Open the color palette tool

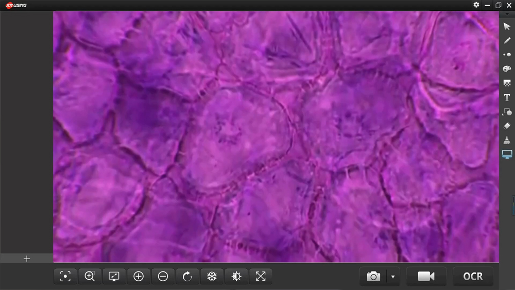coord(507,69)
